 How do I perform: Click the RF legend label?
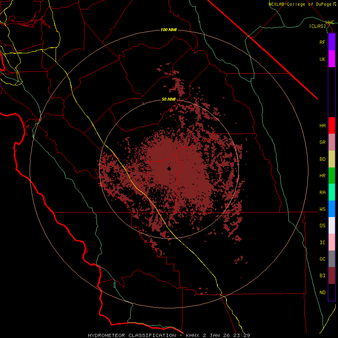click(322, 42)
